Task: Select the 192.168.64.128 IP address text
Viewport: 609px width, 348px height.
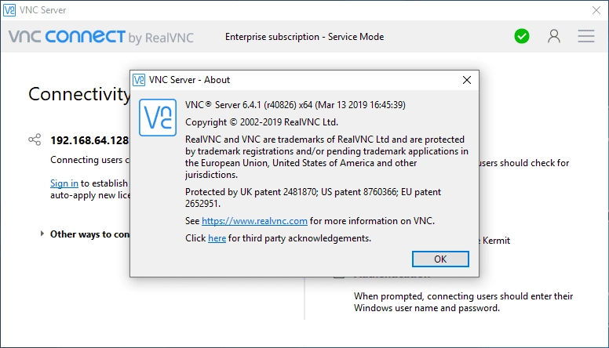Action: click(x=89, y=140)
